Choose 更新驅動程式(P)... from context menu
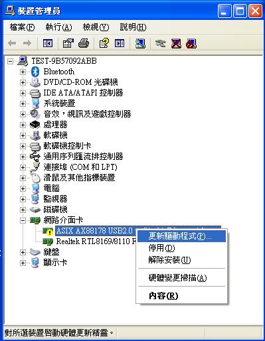 point(181,236)
